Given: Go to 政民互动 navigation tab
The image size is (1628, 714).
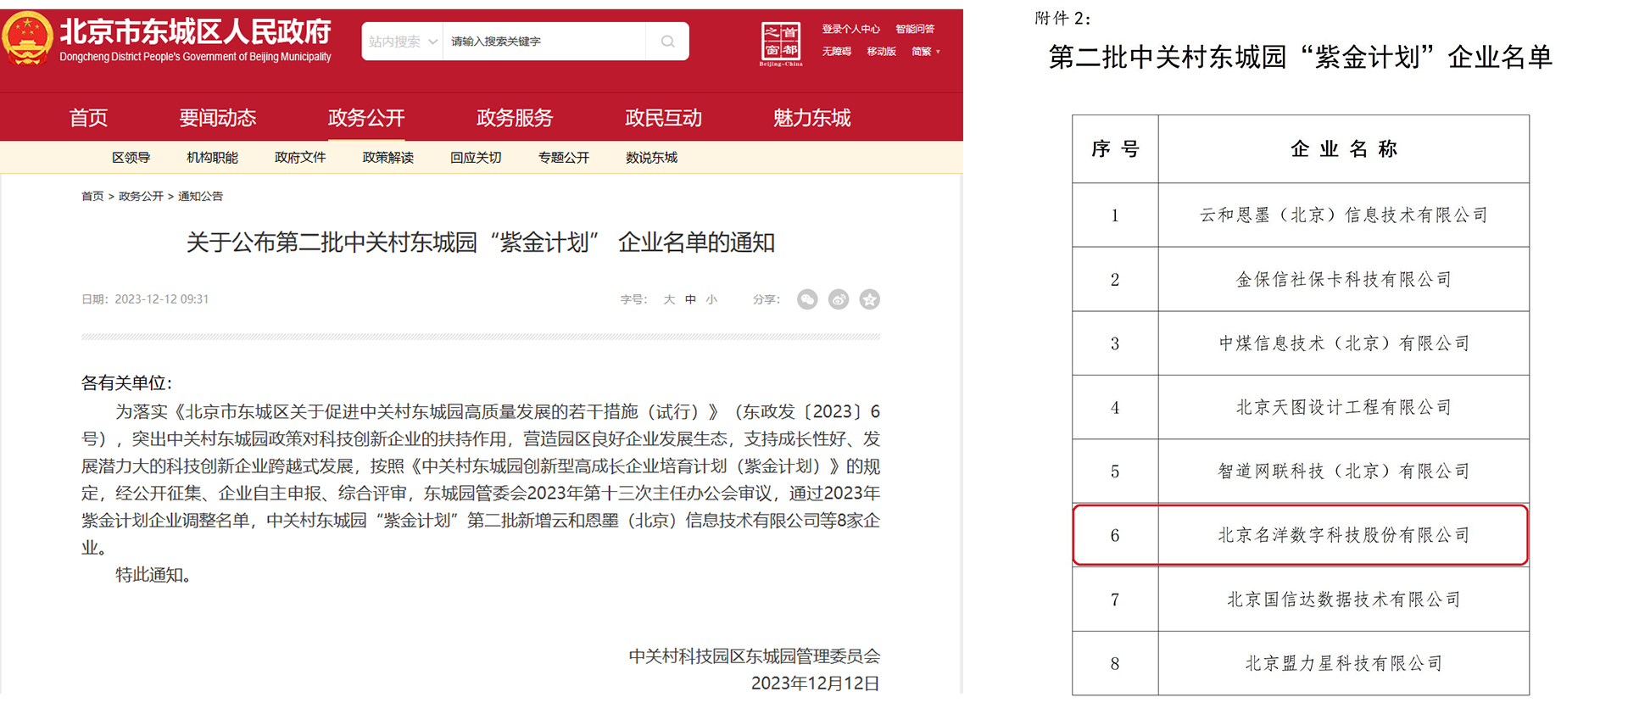Looking at the screenshot, I should coord(663,118).
